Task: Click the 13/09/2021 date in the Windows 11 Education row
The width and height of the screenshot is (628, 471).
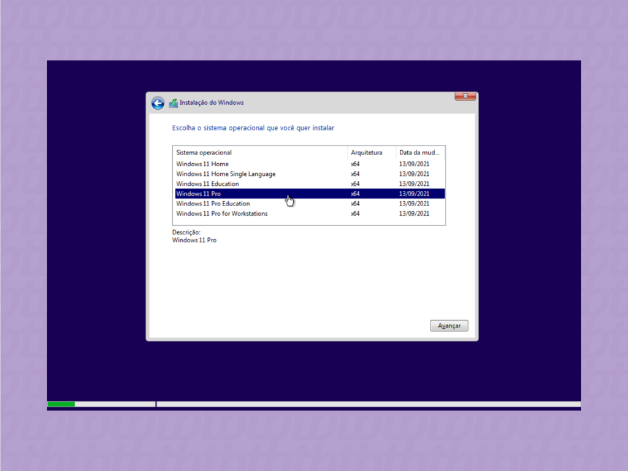Action: point(414,184)
